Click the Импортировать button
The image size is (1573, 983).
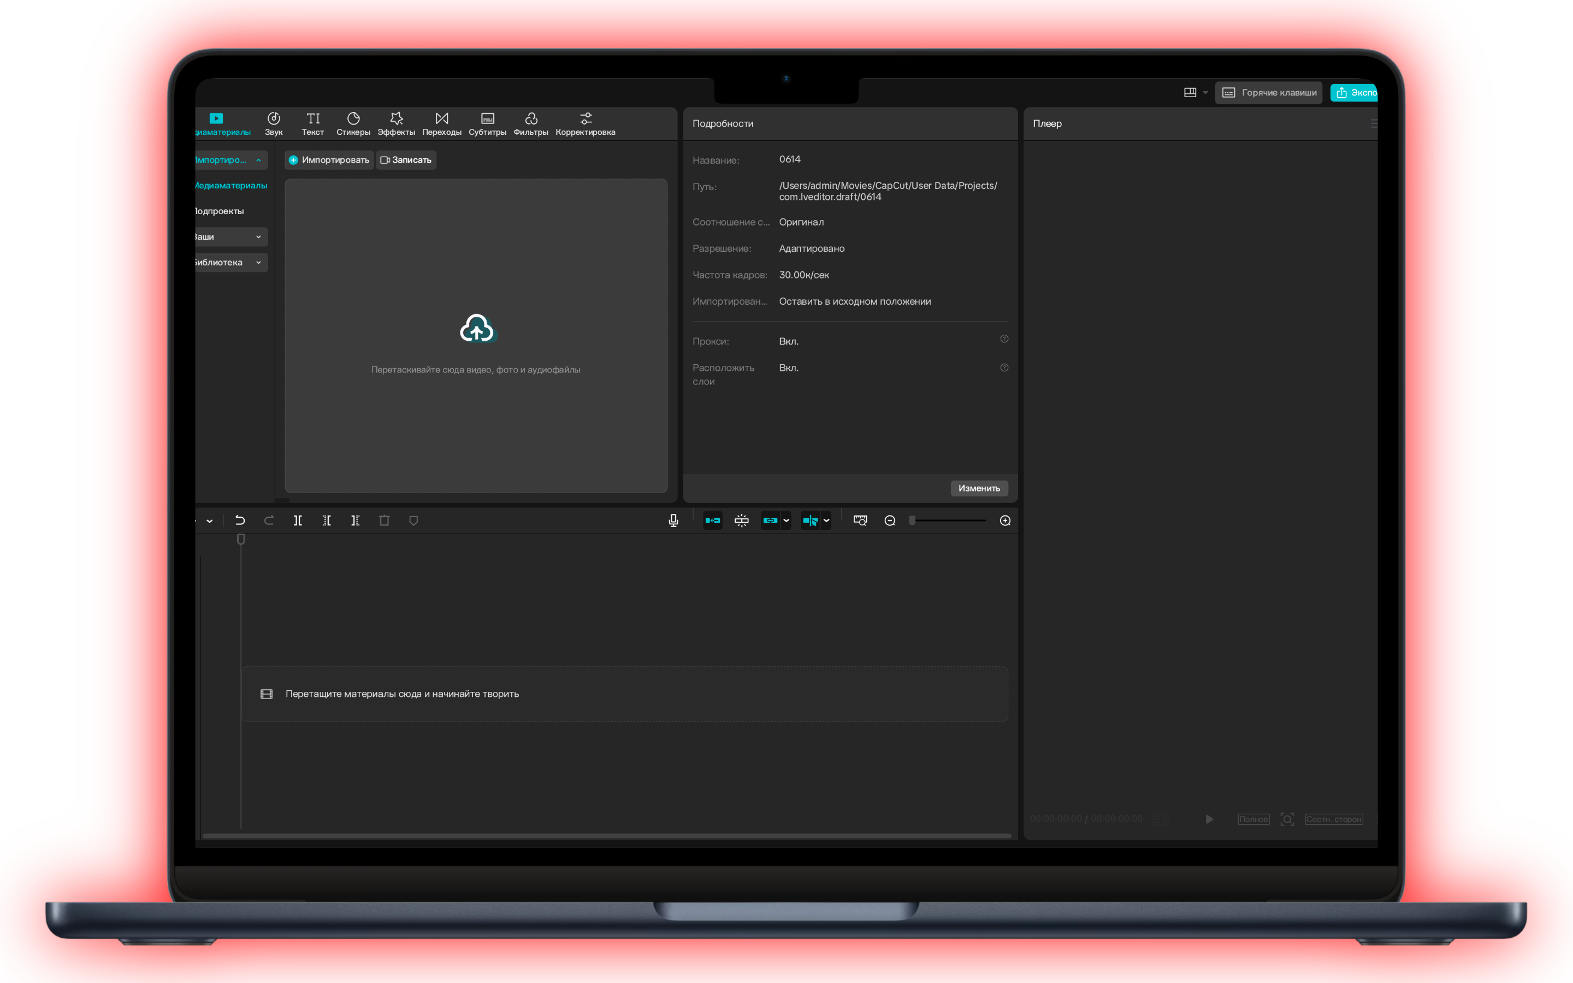(x=329, y=160)
